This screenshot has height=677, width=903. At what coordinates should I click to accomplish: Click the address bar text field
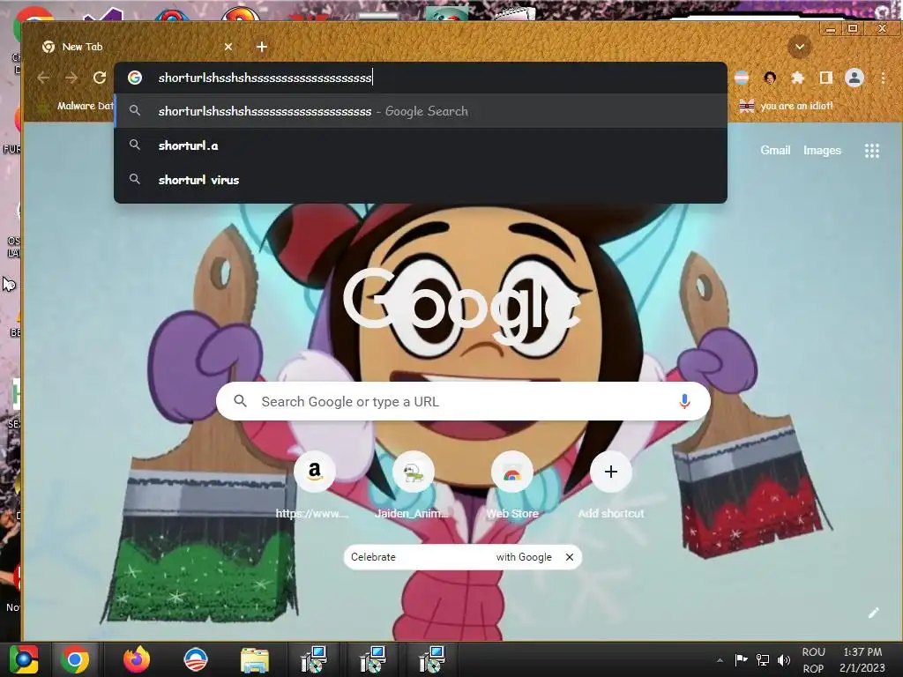pos(421,78)
